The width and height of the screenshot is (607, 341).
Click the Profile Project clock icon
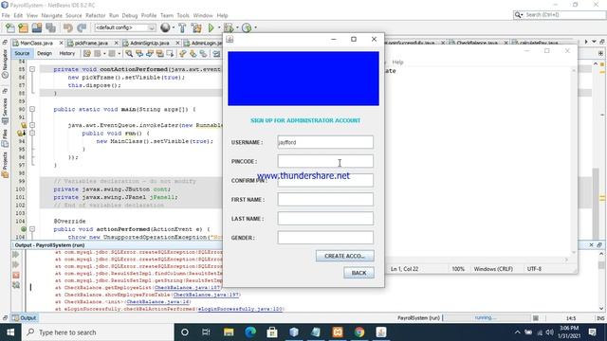tap(247, 27)
